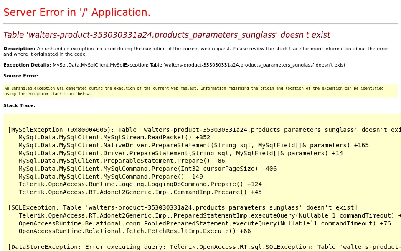Click the 'MySqlStream.ReadPacket() +352' line
The height and width of the screenshot is (251, 401).
tap(114, 137)
